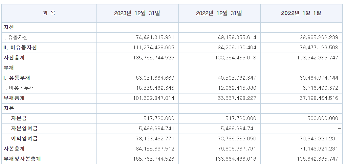Select the value 79,806,987,791
Screen dimensions: 345x166
click(237, 149)
